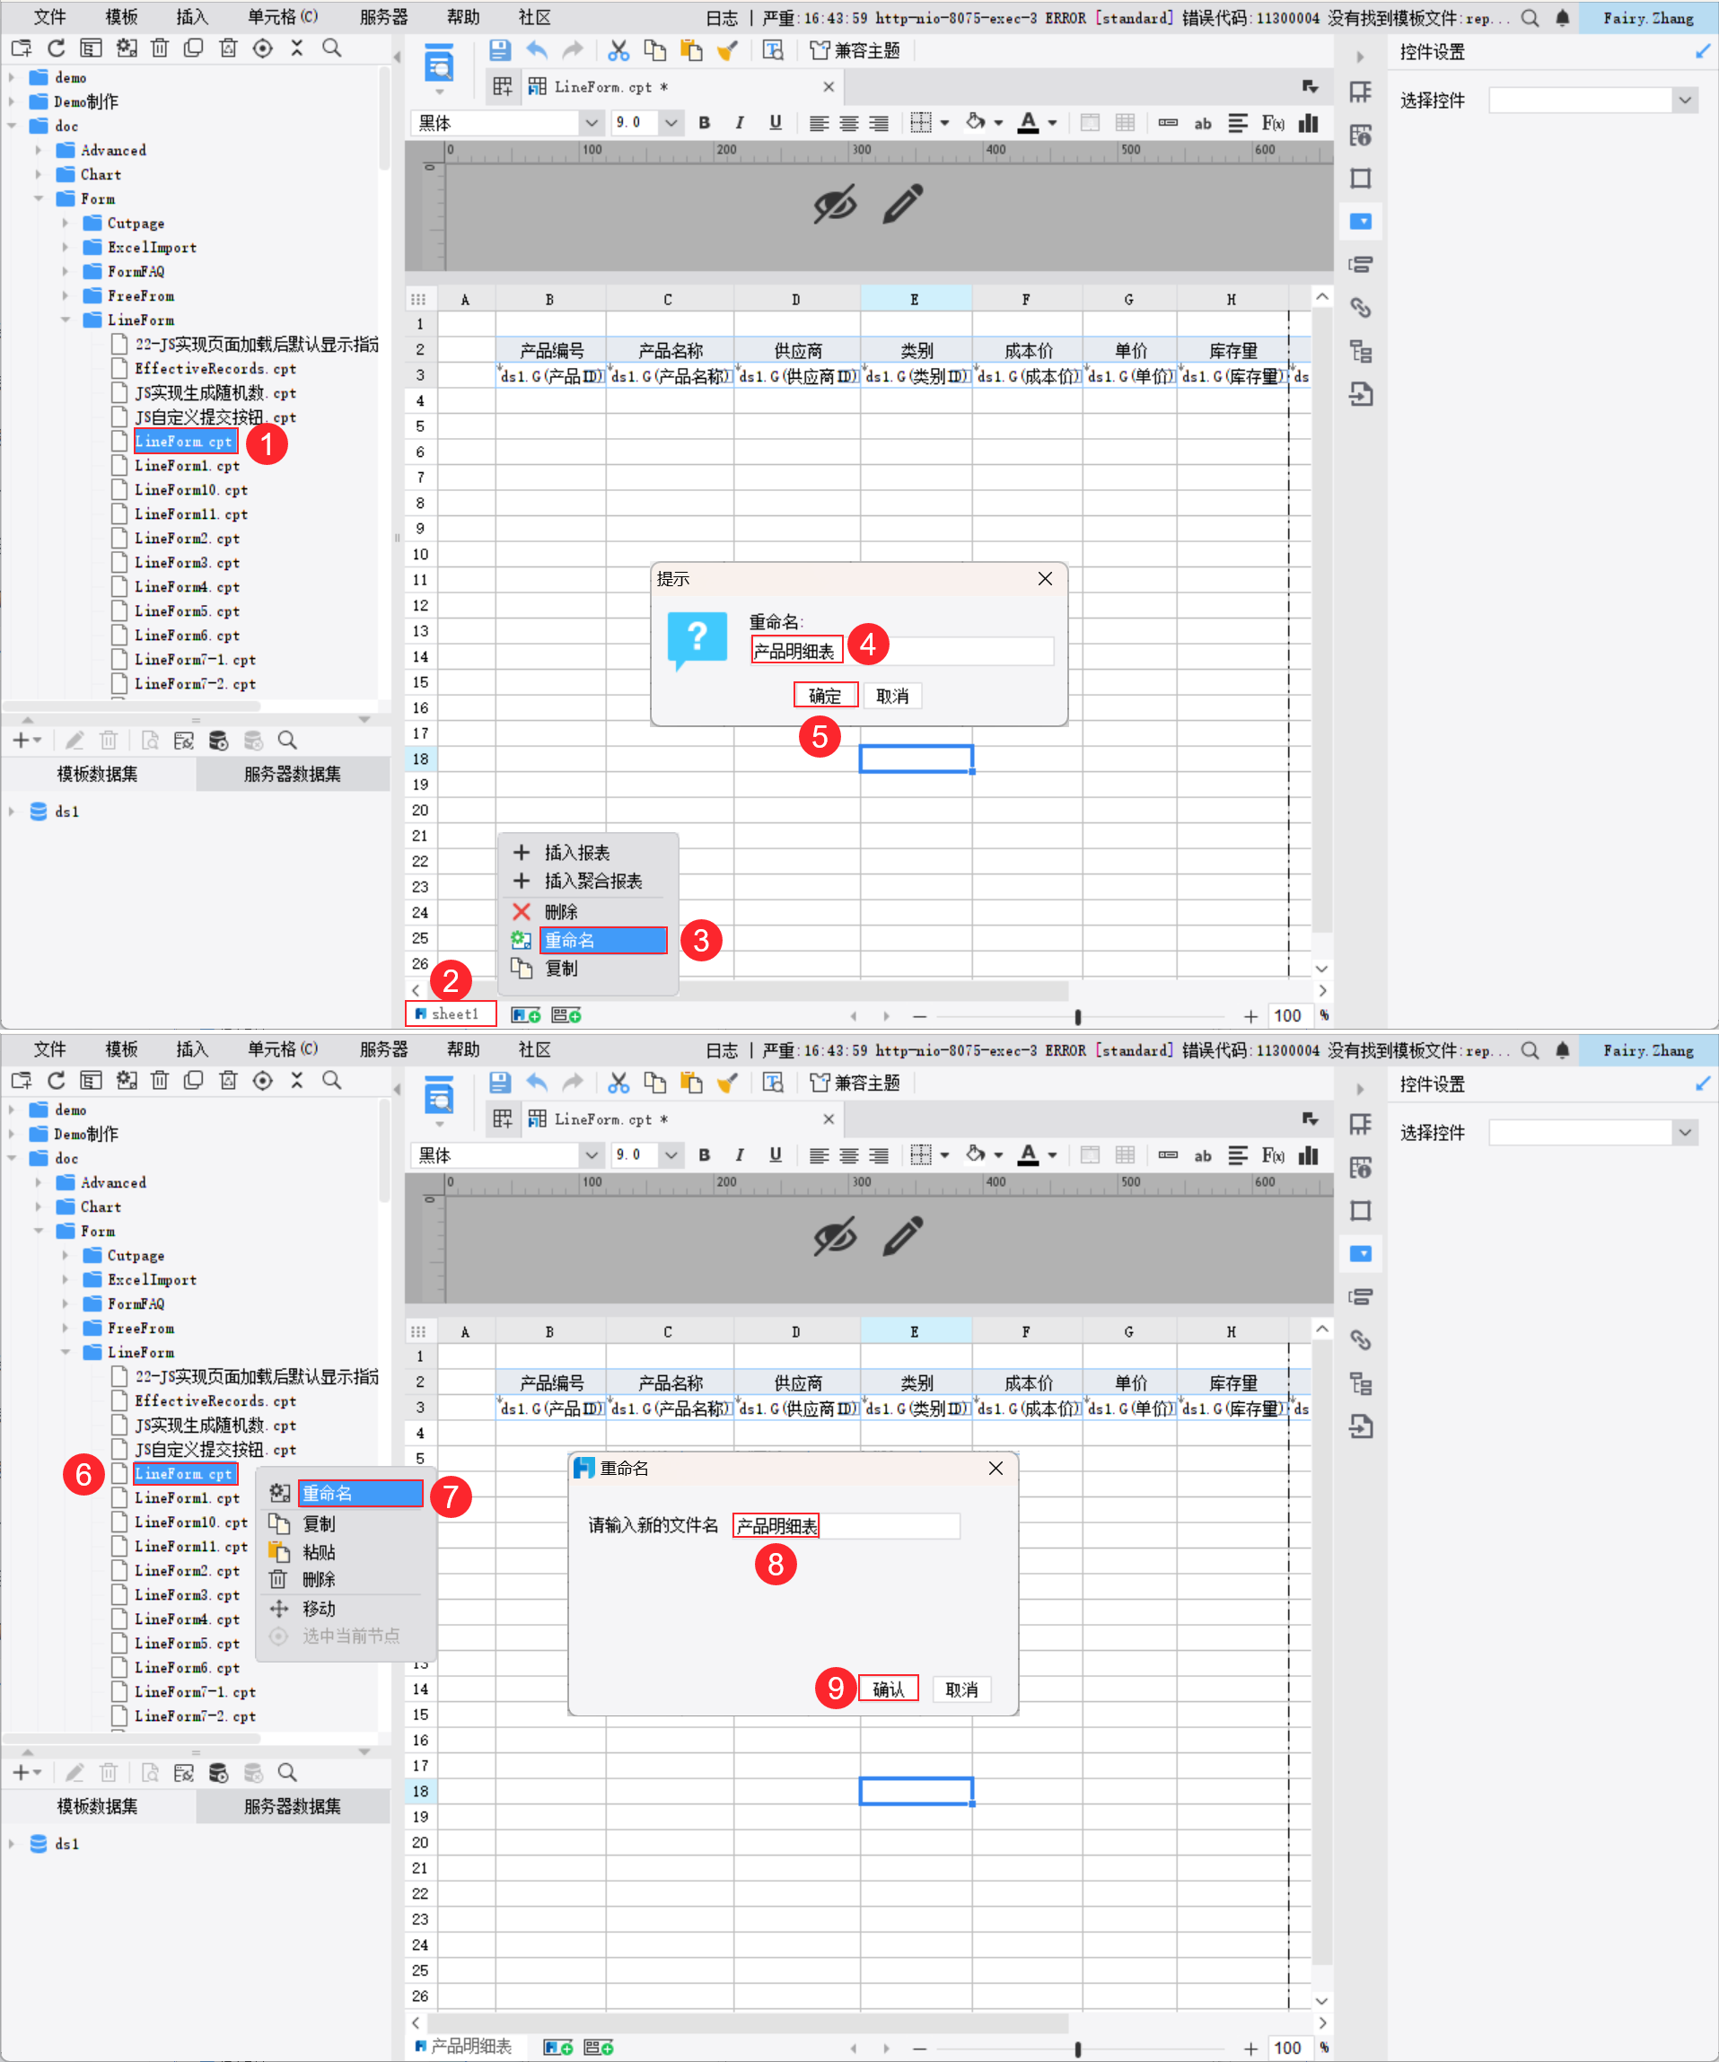Click the zoom slider handle in the upper screenshot
The image size is (1719, 2062).
(x=1078, y=1016)
